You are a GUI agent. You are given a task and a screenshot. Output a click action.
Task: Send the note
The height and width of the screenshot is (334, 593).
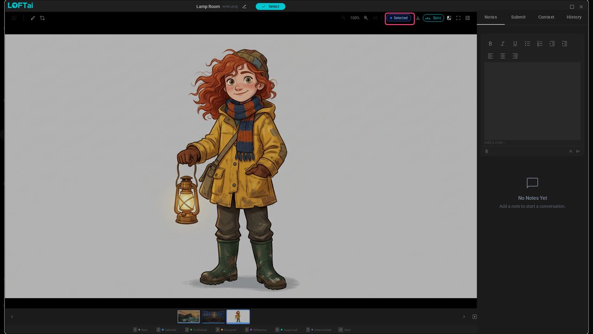(578, 151)
